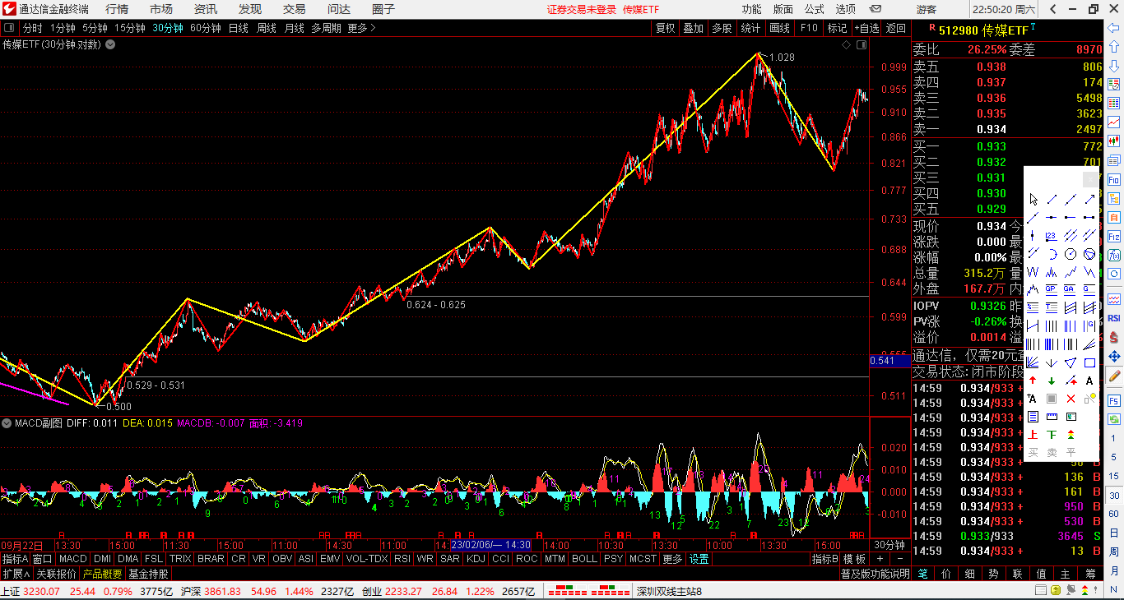The image size is (1124, 600).
Task: Expand the 更多 periods dropdown
Action: (361, 28)
